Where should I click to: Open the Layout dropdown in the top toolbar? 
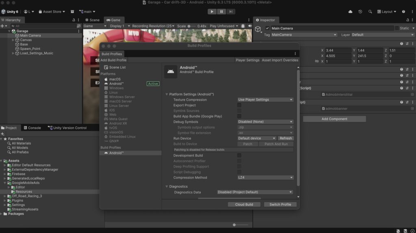click(x=387, y=12)
